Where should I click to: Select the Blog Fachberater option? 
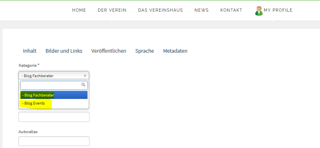pyautogui.click(x=54, y=95)
